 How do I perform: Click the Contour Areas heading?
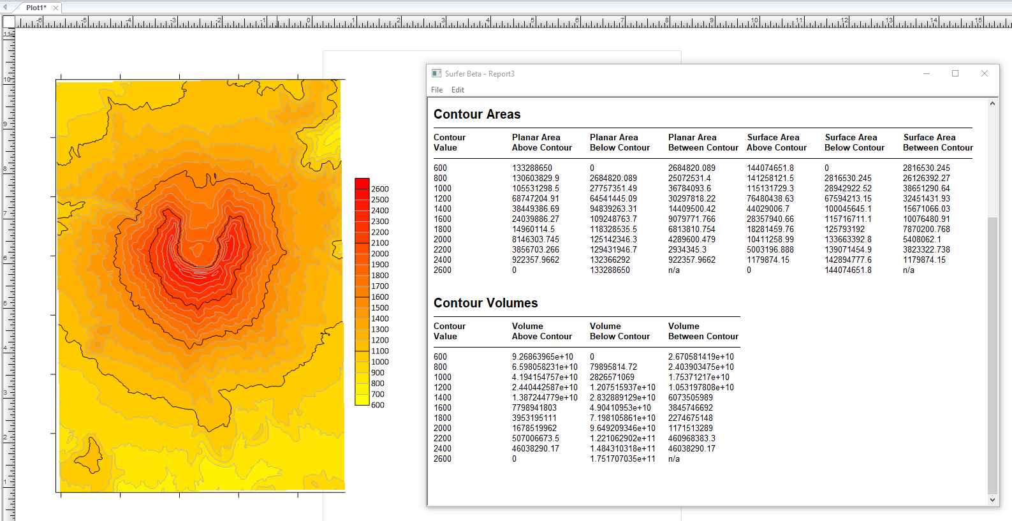coord(477,114)
